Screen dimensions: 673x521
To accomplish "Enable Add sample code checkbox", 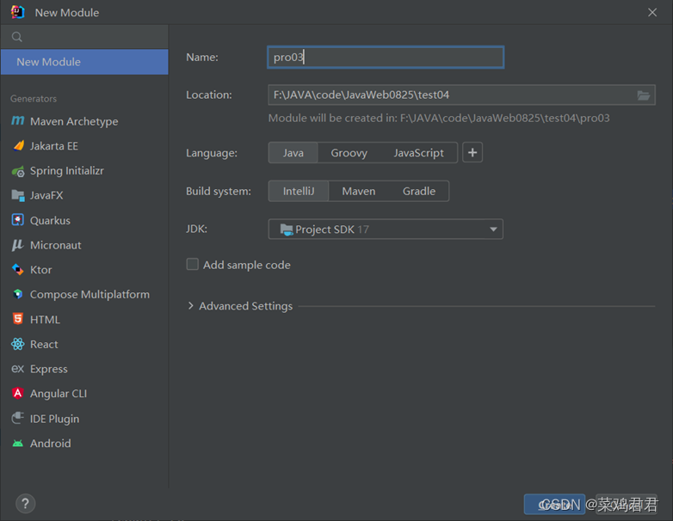I will point(192,264).
